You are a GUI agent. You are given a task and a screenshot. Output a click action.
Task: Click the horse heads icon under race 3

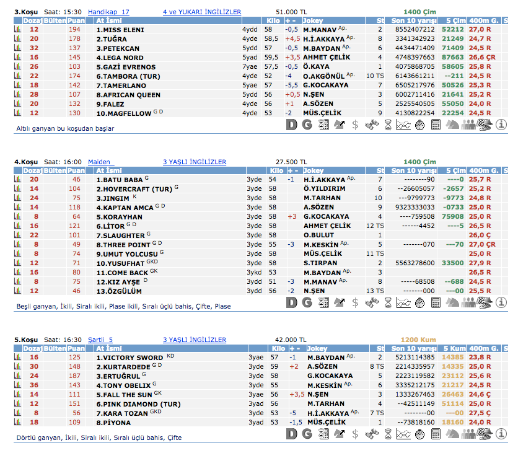click(x=453, y=125)
